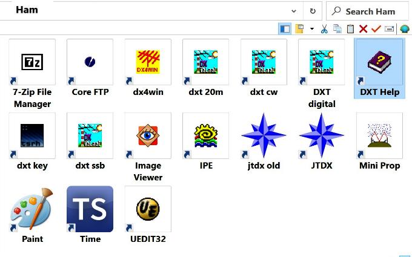Select the dxt key shortcut icon

[32, 135]
